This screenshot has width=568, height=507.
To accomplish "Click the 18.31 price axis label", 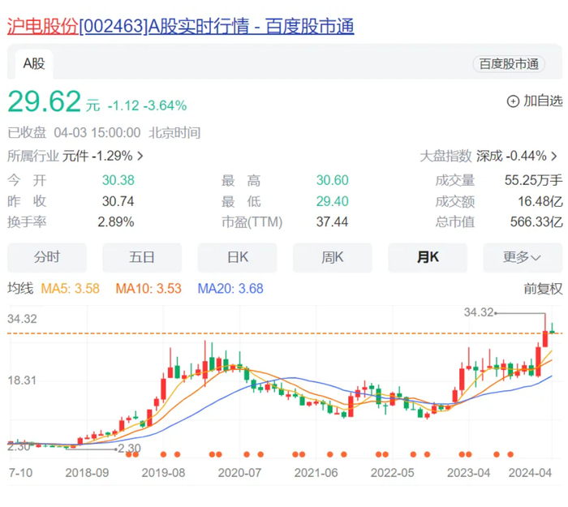I will (x=22, y=380).
